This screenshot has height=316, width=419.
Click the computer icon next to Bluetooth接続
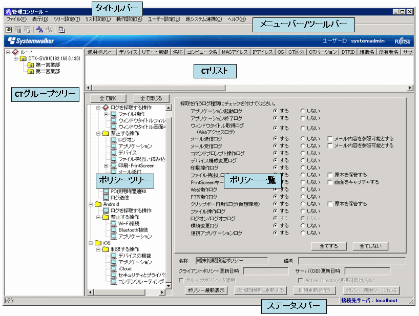coord(114,230)
